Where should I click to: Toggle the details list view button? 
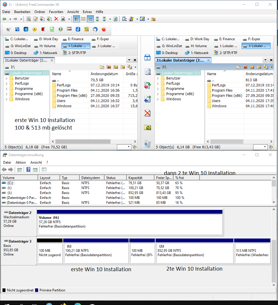pos(90,19)
